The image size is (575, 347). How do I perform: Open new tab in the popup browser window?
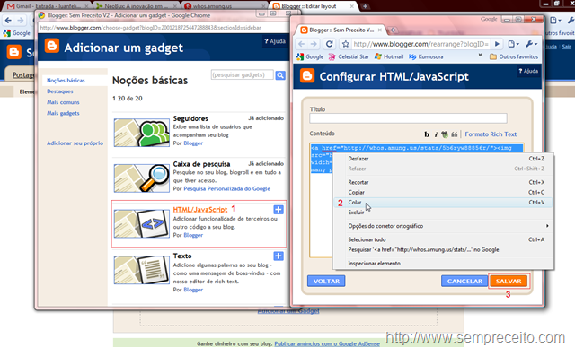(x=393, y=30)
